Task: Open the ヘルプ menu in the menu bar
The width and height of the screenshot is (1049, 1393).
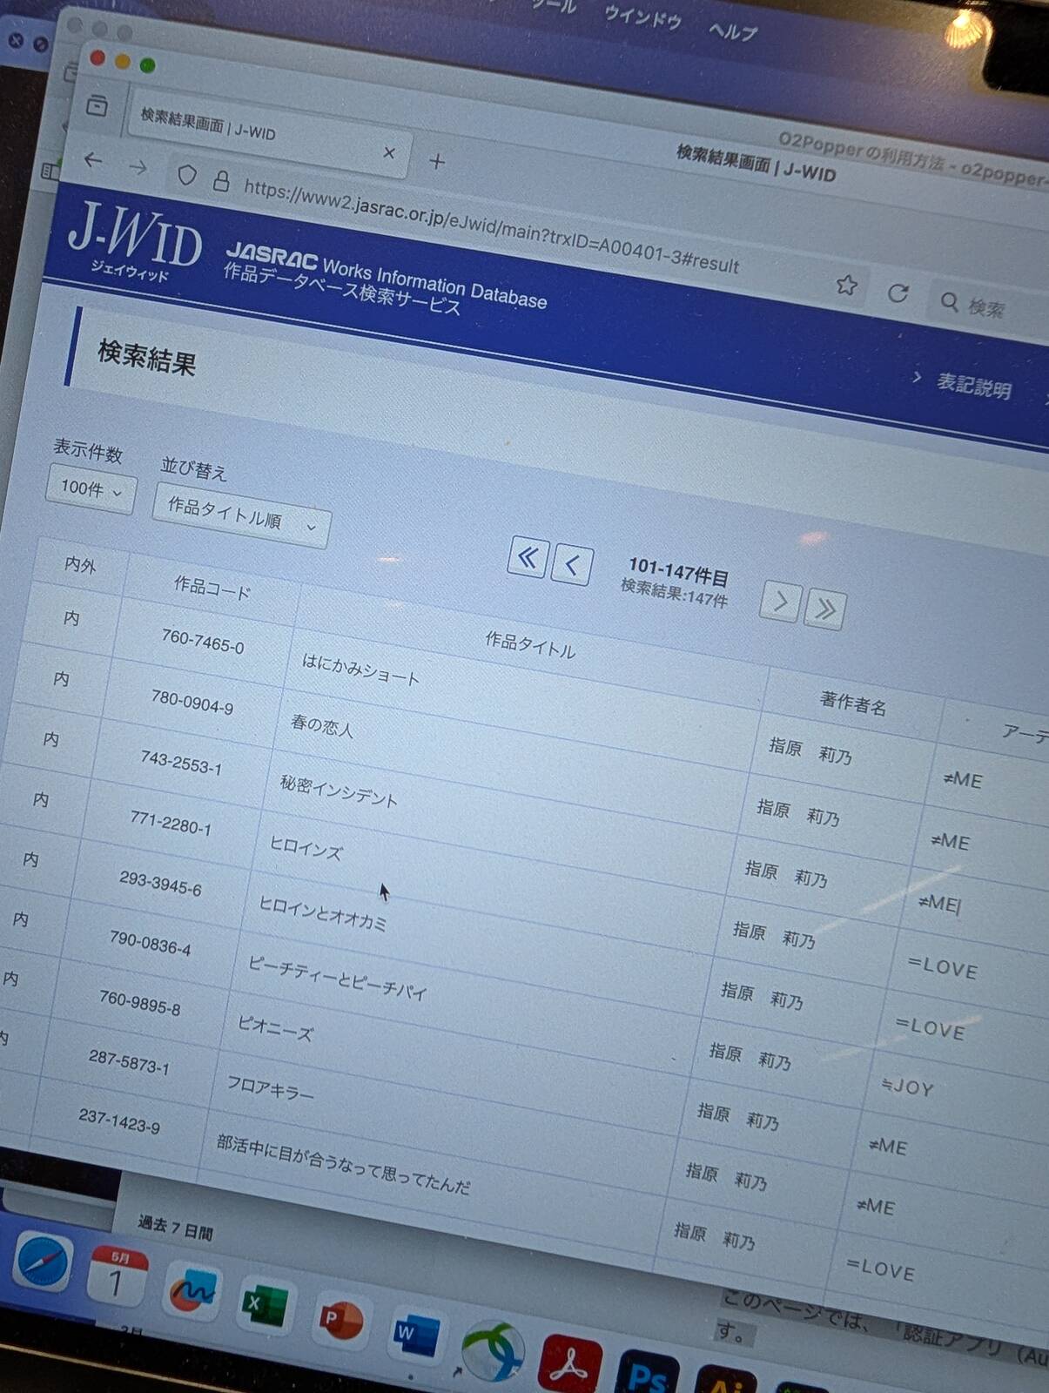Action: [x=732, y=30]
